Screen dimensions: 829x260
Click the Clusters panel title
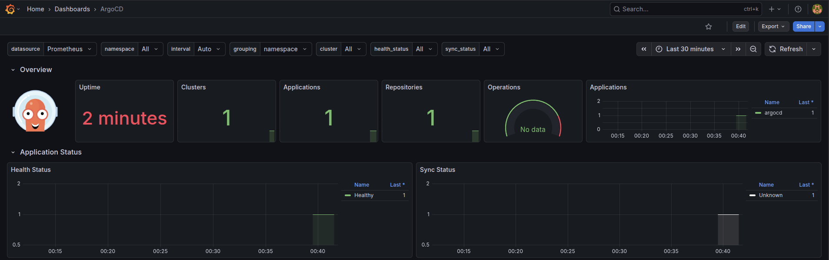tap(193, 87)
